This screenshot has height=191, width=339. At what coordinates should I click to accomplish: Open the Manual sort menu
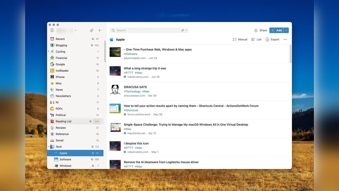point(240,39)
